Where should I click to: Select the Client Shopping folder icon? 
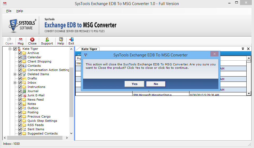click(24, 61)
